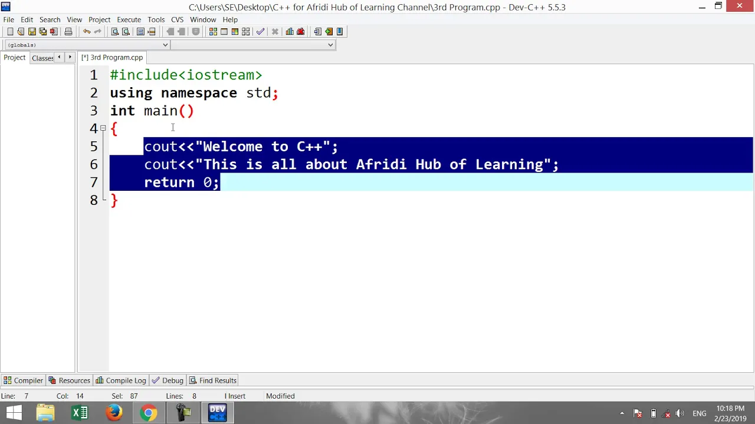Open the Execute menu

click(129, 19)
